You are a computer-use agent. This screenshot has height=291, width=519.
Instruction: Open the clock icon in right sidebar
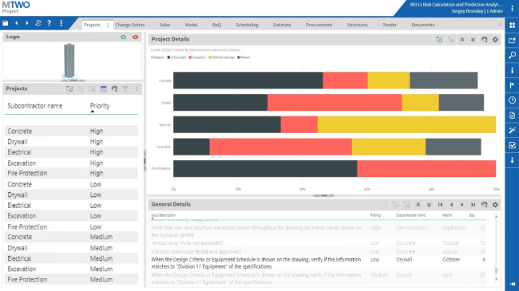[x=512, y=100]
